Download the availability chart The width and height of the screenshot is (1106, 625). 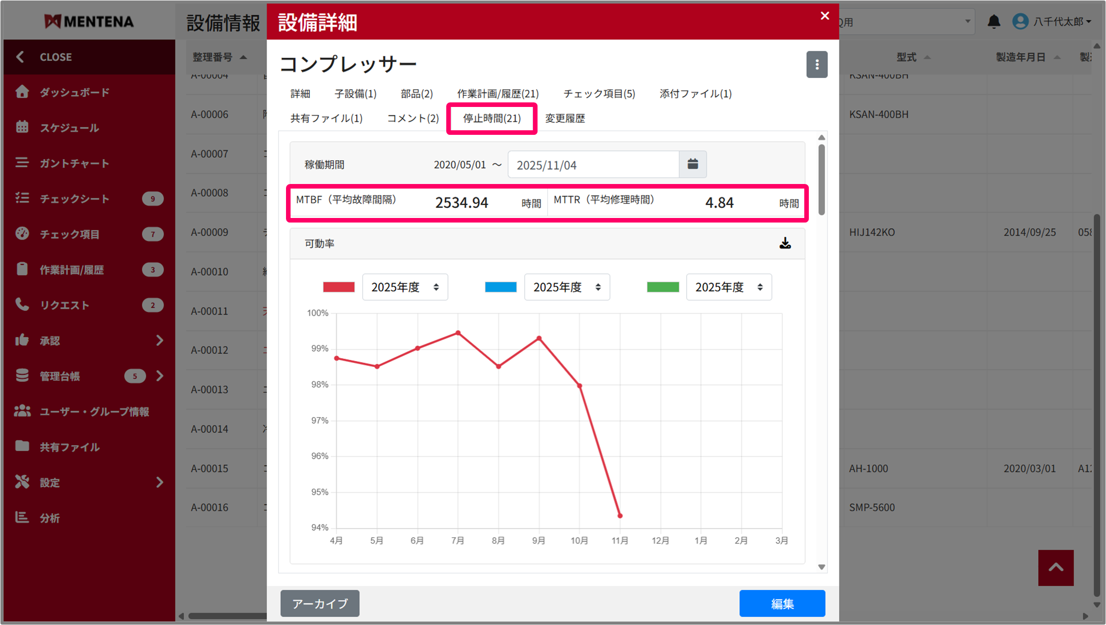(784, 243)
